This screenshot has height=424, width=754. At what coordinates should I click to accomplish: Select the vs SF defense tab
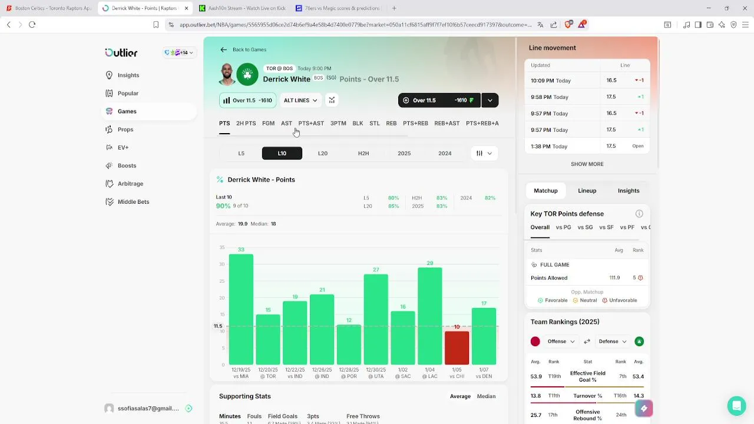coord(606,227)
